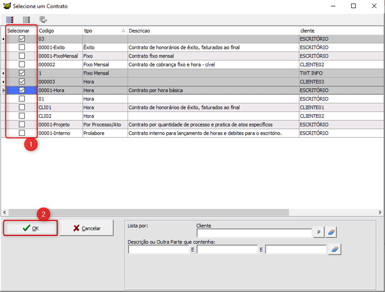385x292 pixels.
Task: Check the checkbox for 00001-Exito
Action: [22, 47]
